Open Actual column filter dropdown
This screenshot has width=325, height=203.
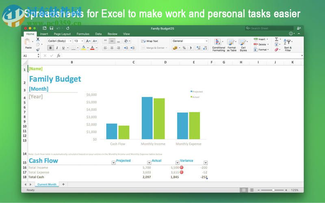tap(177, 163)
